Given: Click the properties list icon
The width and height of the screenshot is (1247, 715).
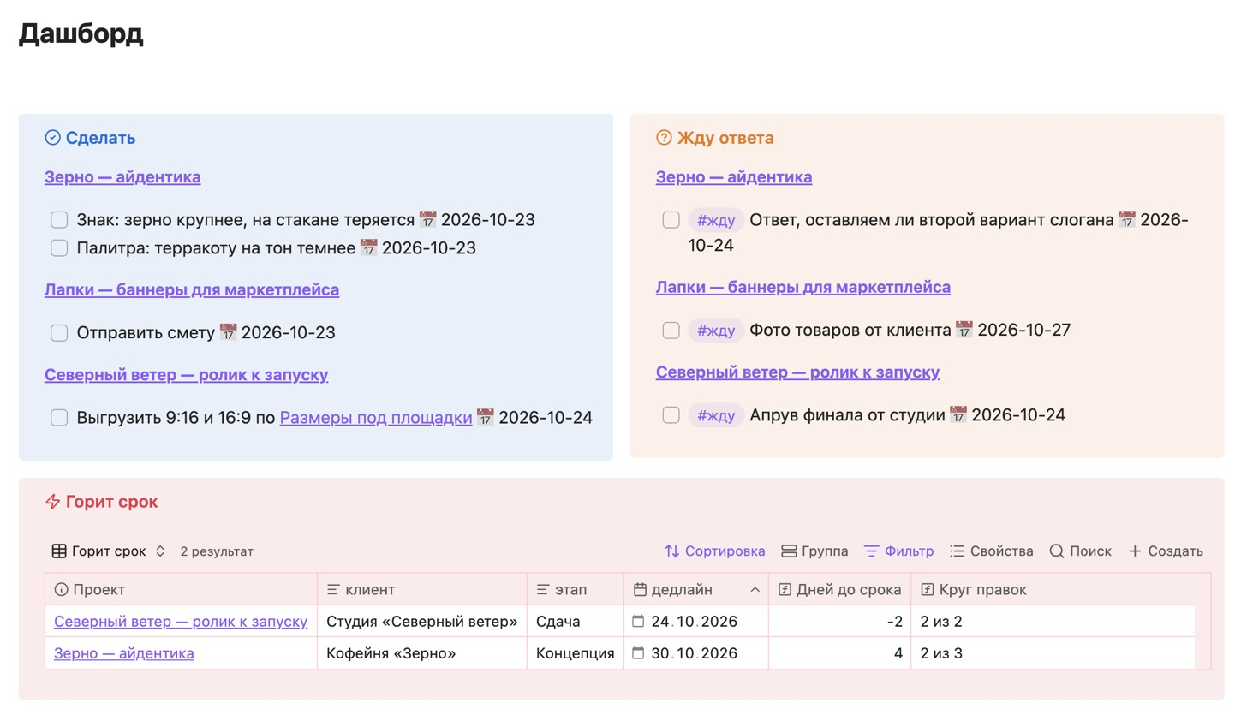Looking at the screenshot, I should tap(958, 551).
